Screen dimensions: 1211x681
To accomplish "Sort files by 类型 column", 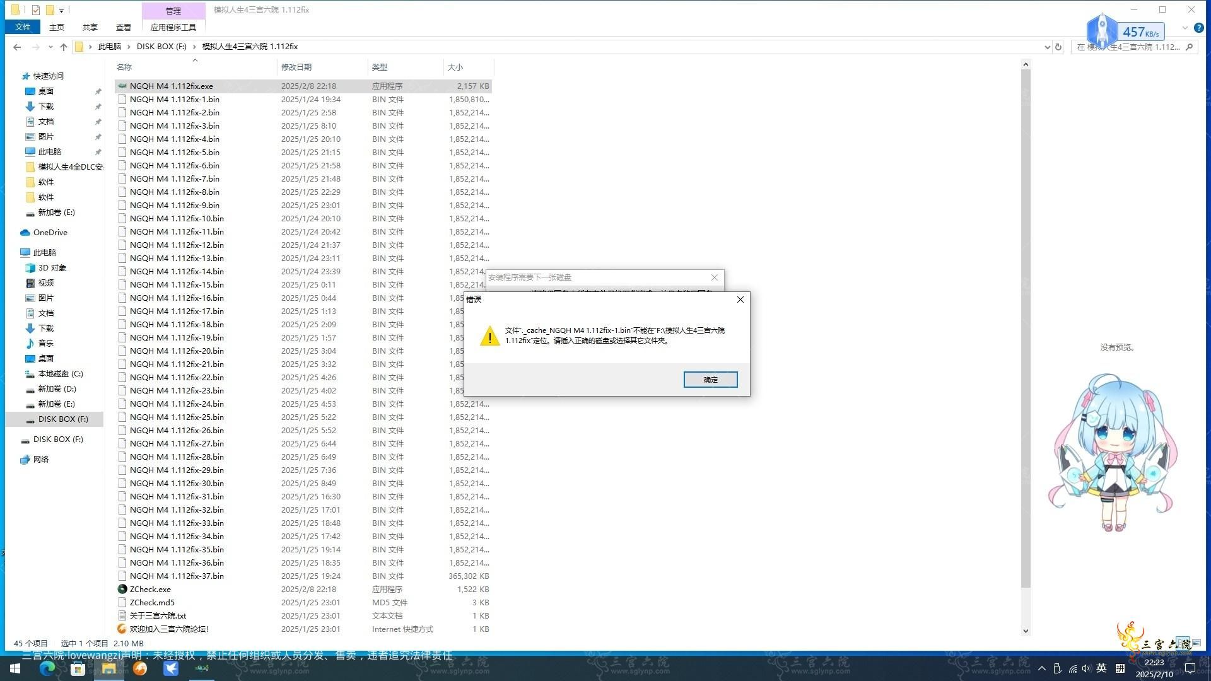I will 380,67.
